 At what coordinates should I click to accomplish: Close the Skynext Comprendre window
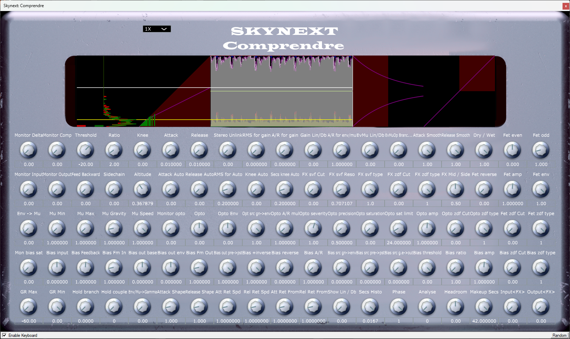565,6
